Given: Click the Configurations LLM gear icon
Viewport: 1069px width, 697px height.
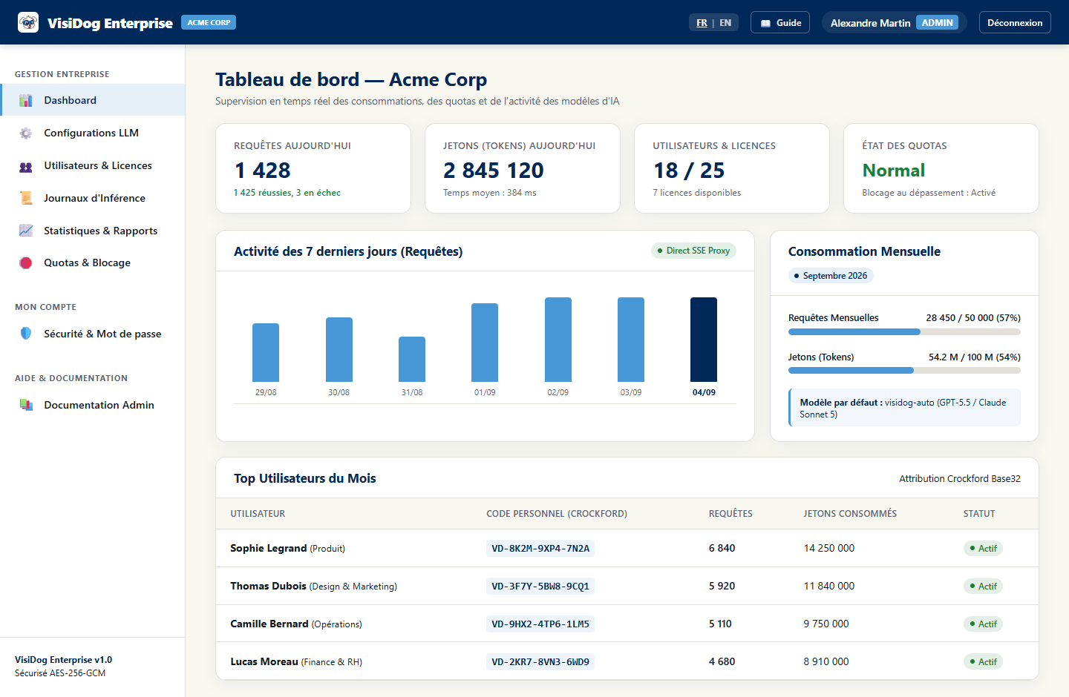Looking at the screenshot, I should point(26,133).
